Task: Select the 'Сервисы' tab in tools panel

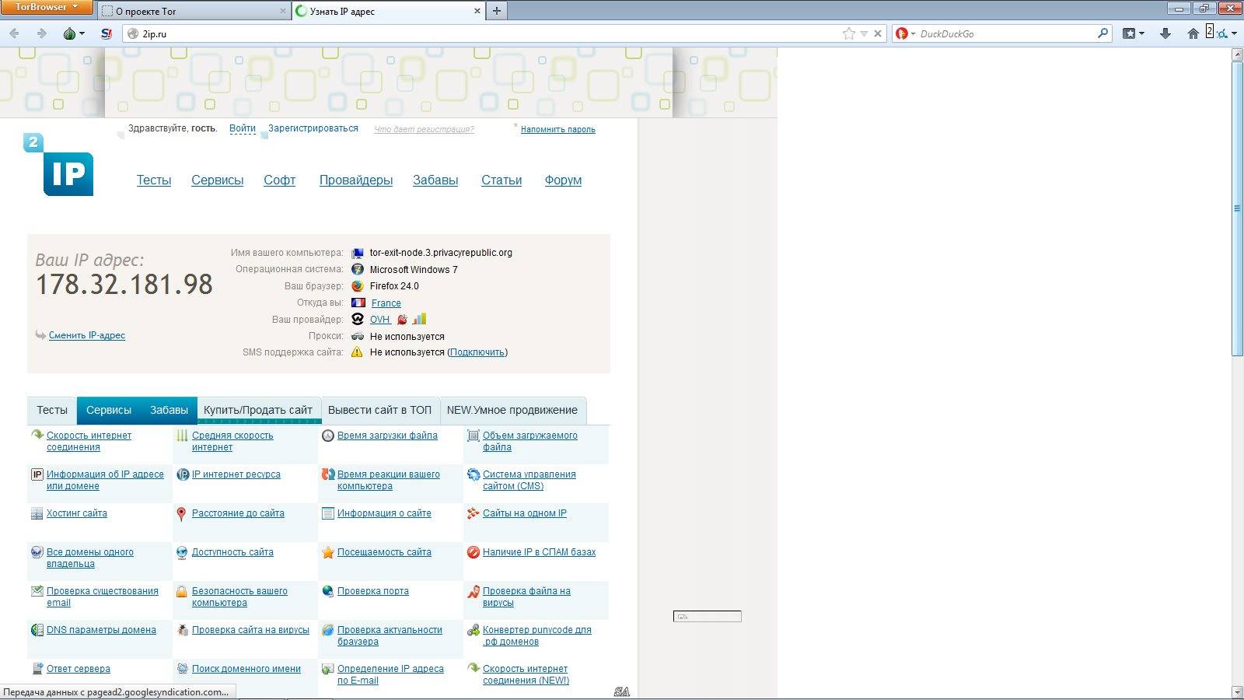Action: pos(108,410)
